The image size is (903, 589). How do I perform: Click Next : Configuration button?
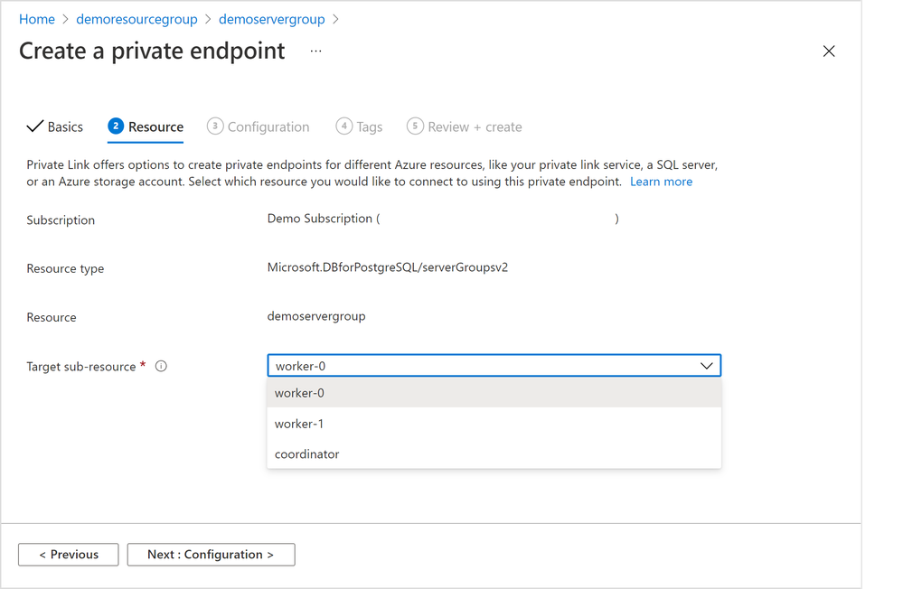(211, 555)
